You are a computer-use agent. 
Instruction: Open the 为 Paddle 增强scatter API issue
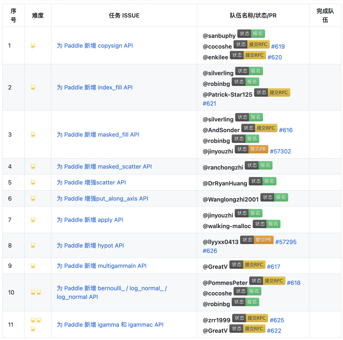pos(91,182)
